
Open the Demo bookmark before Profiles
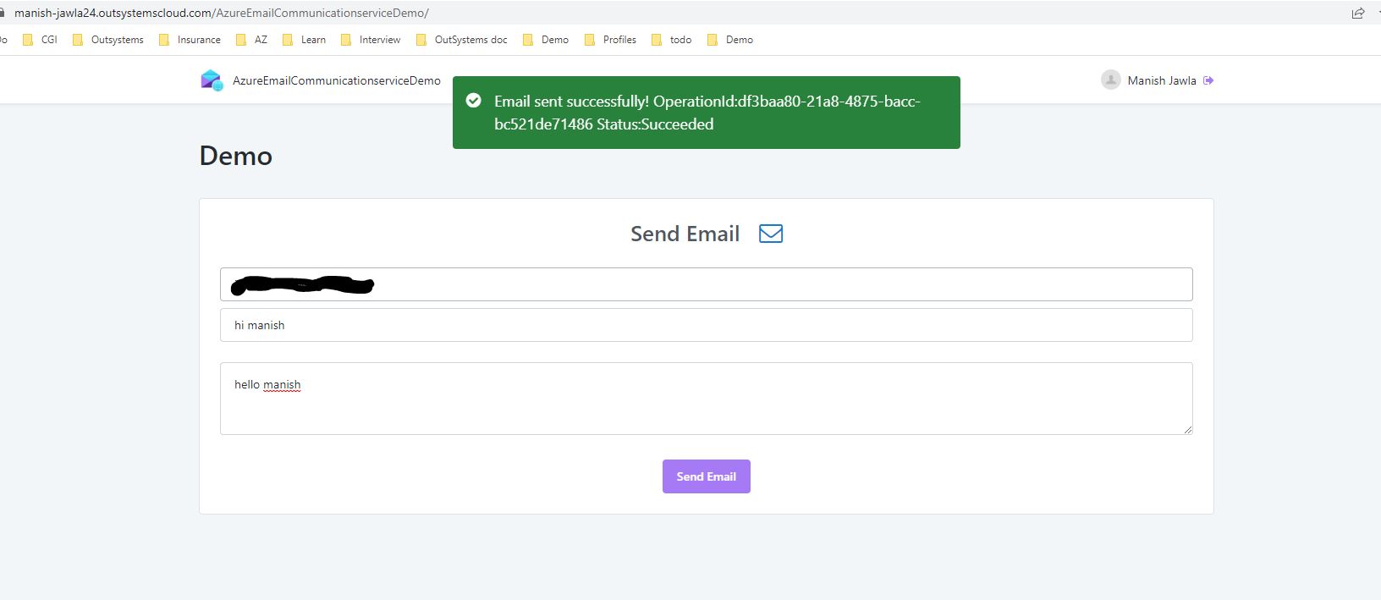coord(546,40)
